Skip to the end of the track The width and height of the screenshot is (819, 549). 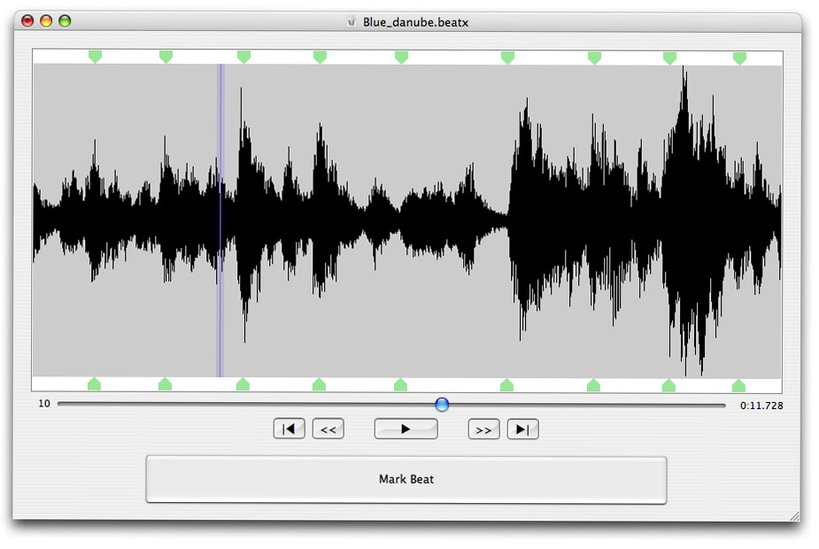click(522, 429)
